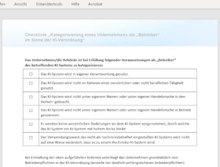Toggle checkbox for "in Betrieb genommen" row
Screen dimensions: 220x167
[31, 110]
